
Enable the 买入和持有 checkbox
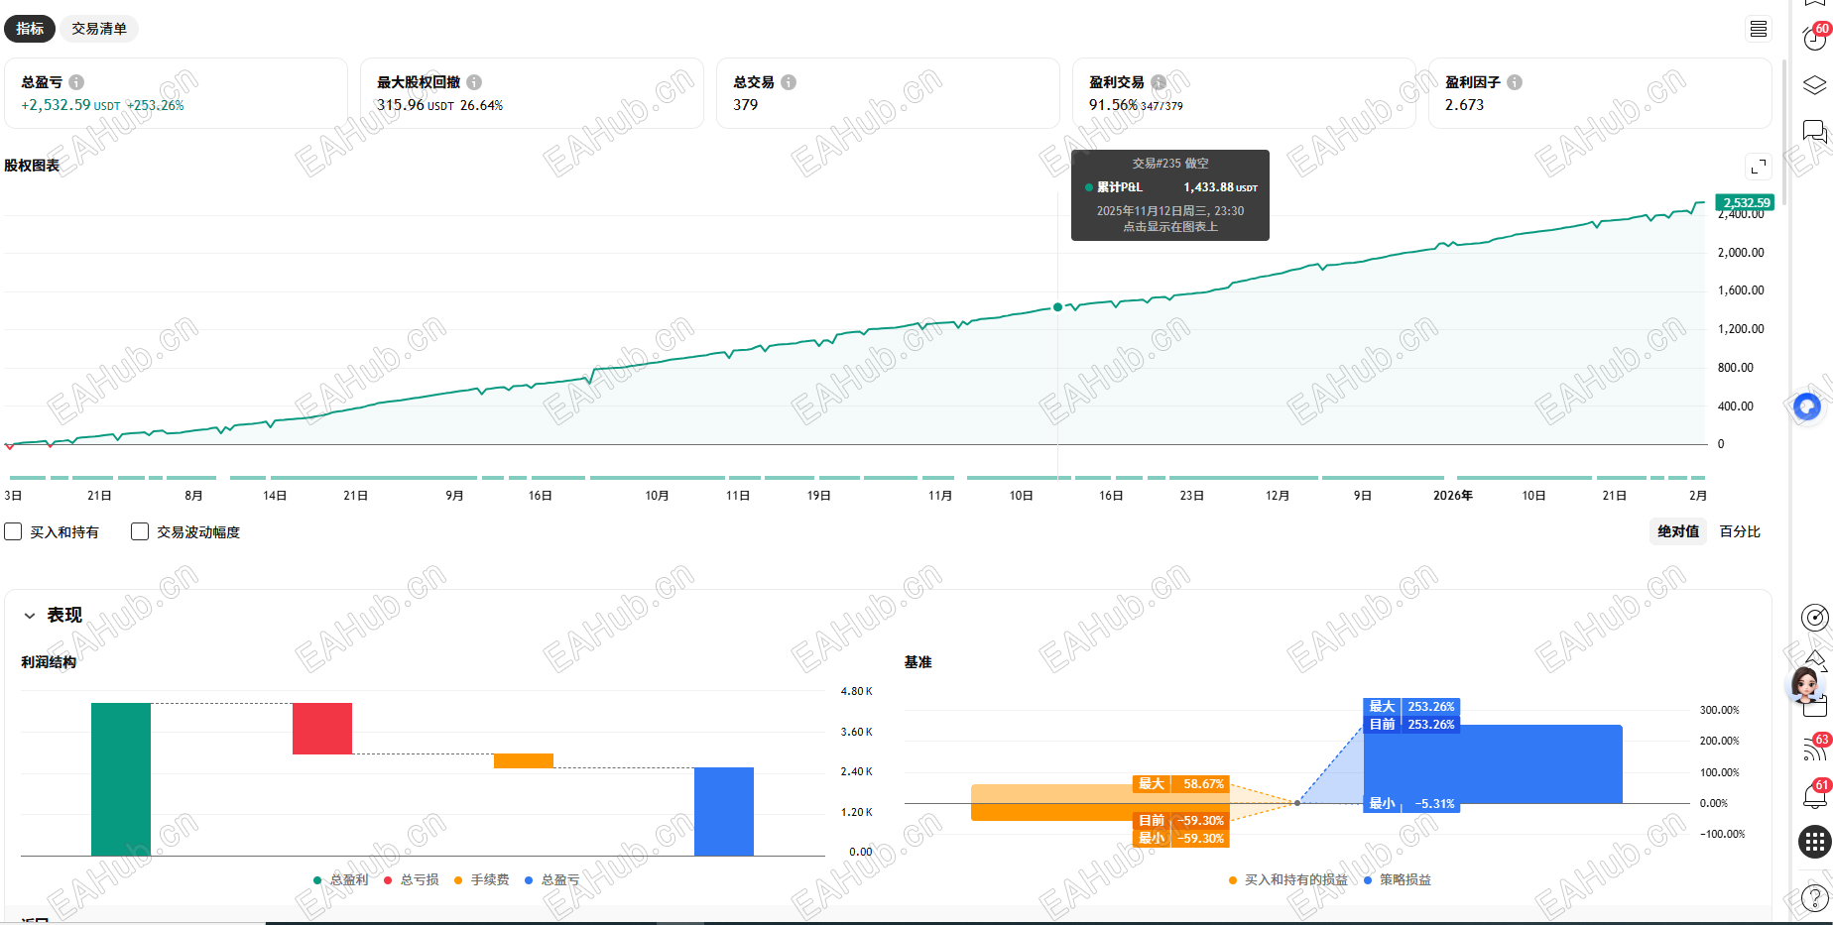(14, 532)
